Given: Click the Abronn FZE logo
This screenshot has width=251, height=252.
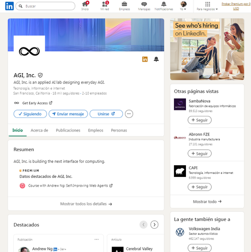Looking at the screenshot, I should pos(180,138).
